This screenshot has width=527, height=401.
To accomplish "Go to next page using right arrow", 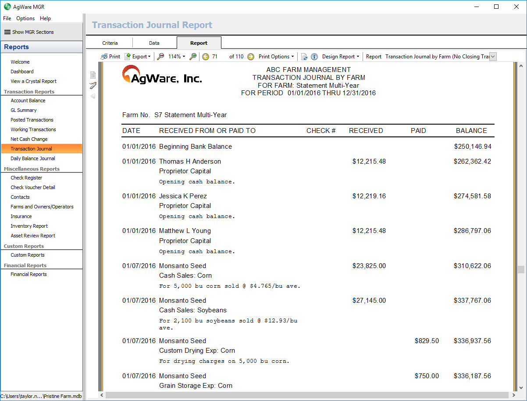I will [x=251, y=57].
